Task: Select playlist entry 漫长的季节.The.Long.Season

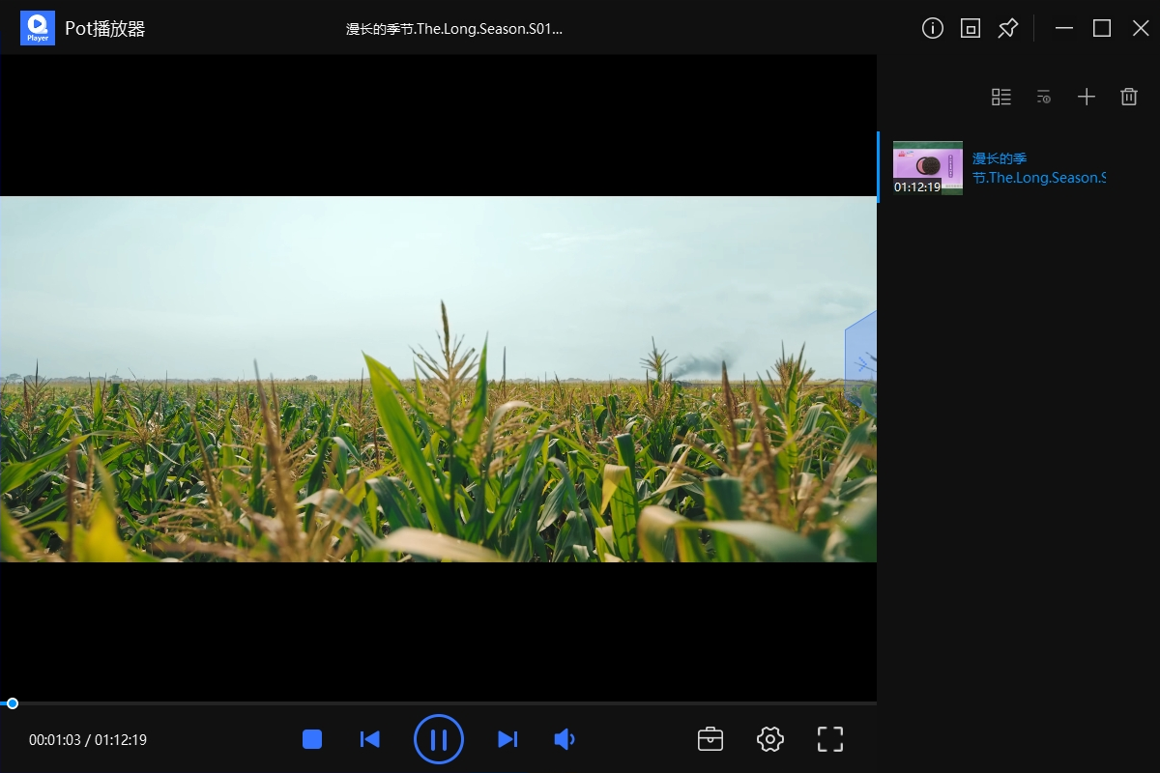Action: pos(1039,168)
